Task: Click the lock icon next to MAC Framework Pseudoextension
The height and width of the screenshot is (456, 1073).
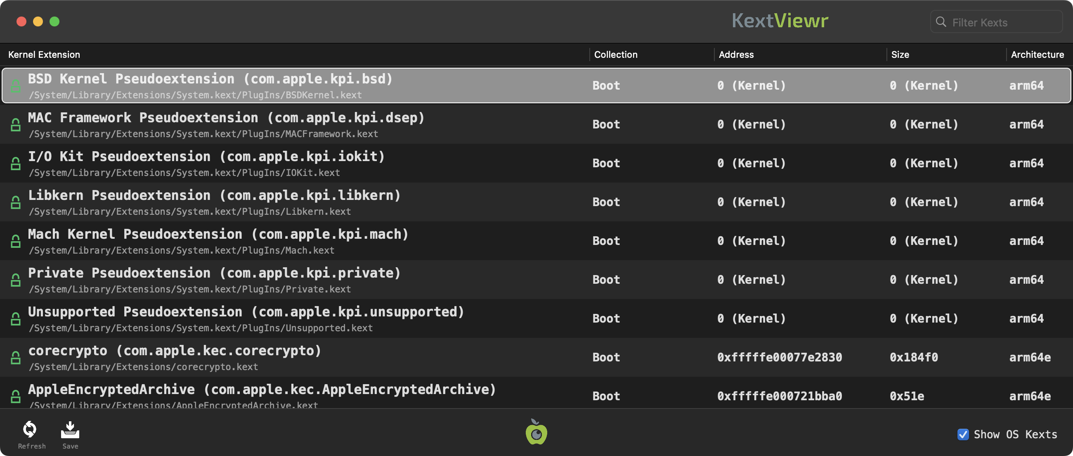Action: click(x=15, y=125)
